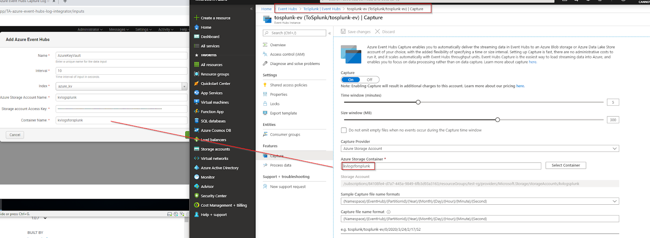The height and width of the screenshot is (238, 650).
Task: Click Home breadcrumb link
Action: pyautogui.click(x=266, y=9)
